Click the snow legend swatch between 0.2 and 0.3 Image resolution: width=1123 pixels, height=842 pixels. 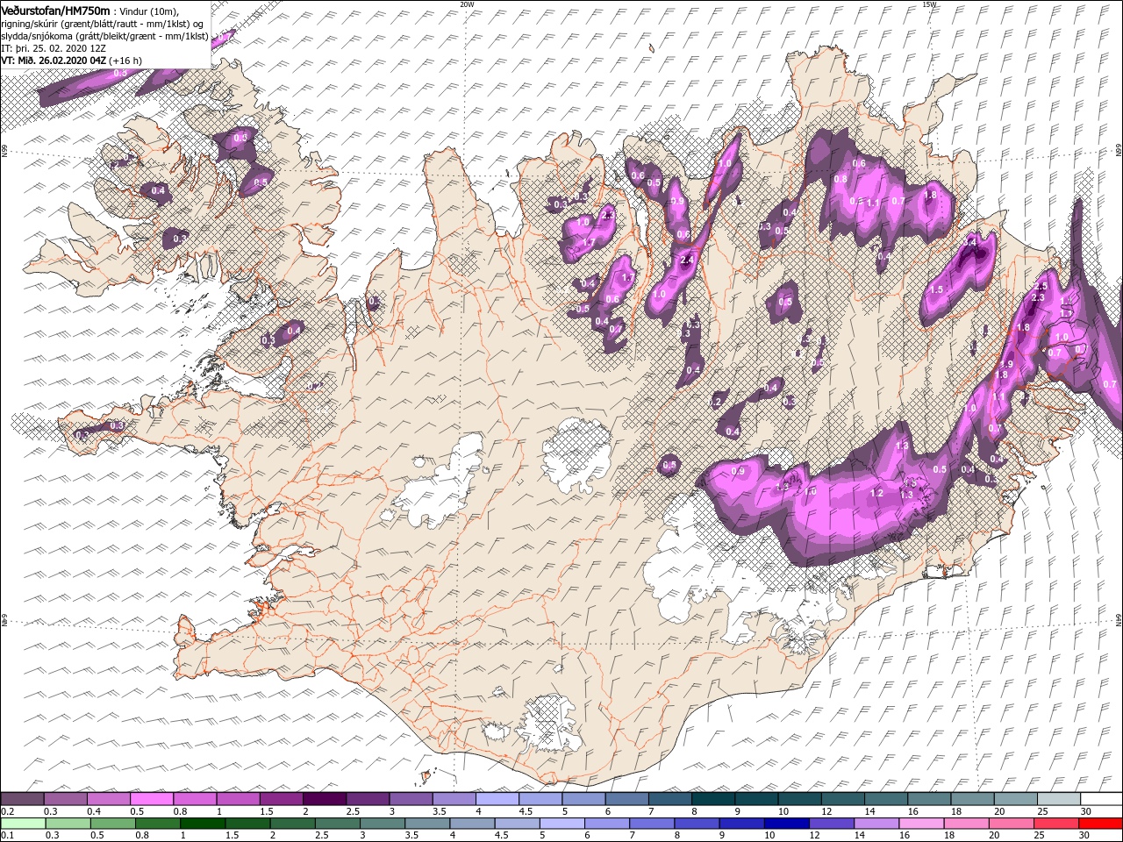22,799
